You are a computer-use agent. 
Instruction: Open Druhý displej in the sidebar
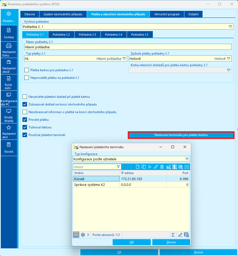click(x=9, y=115)
